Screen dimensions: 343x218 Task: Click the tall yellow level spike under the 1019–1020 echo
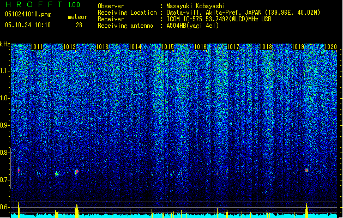[306, 210]
